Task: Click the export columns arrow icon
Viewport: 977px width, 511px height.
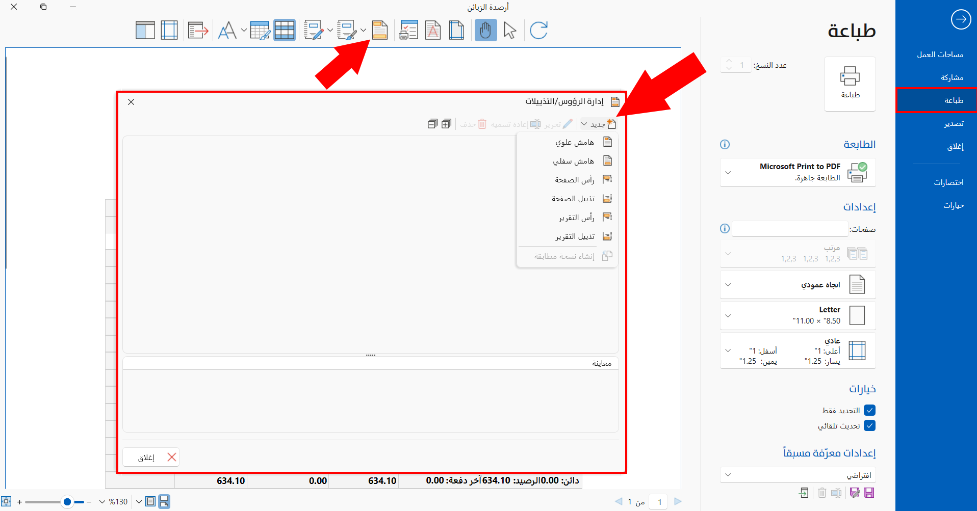Action: pos(198,31)
